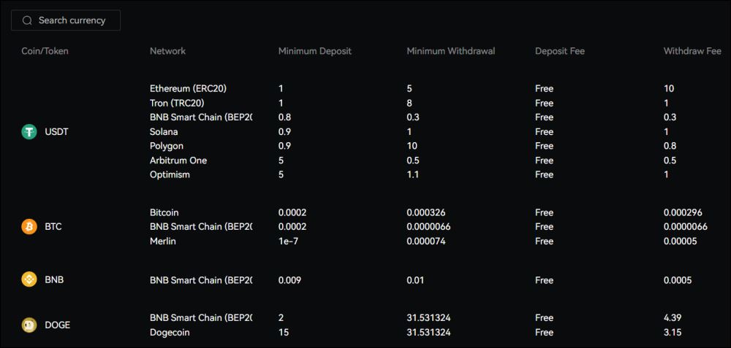Click the Network column header

click(x=167, y=51)
